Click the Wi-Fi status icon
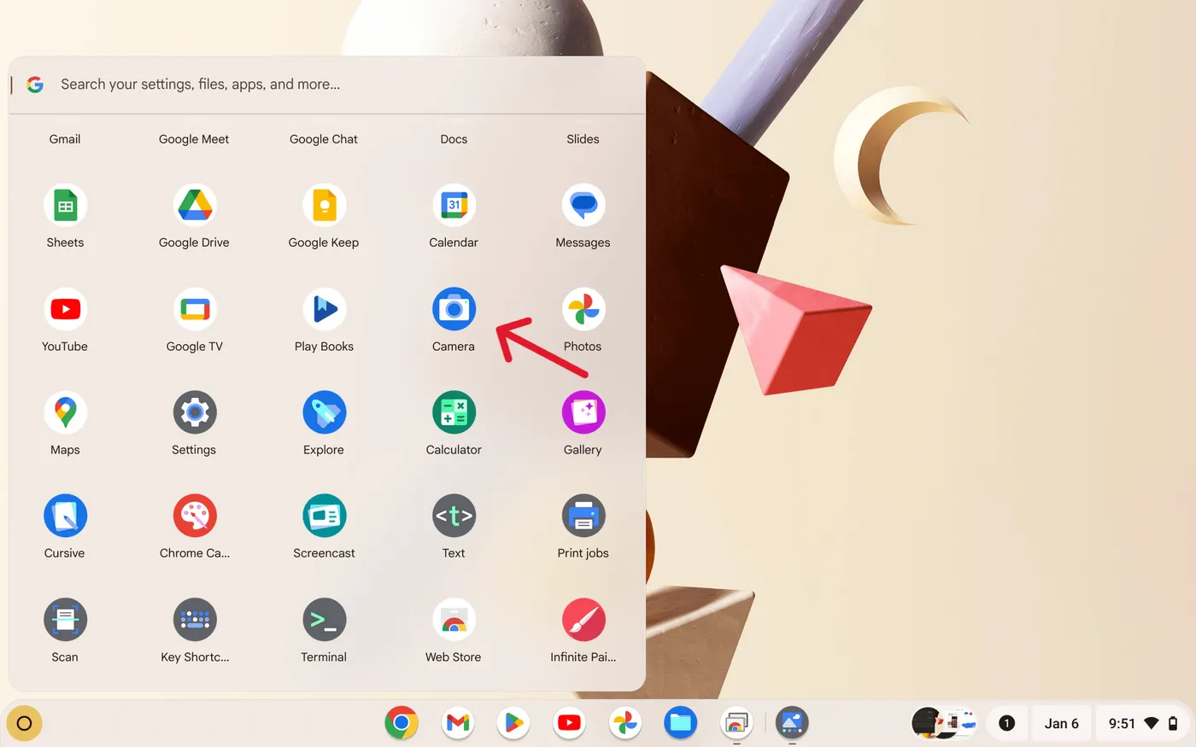The image size is (1196, 747). coord(1152,723)
